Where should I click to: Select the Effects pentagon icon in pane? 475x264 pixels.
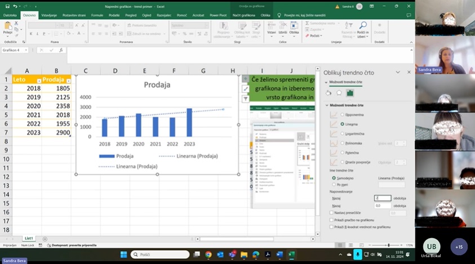pyautogui.click(x=339, y=93)
